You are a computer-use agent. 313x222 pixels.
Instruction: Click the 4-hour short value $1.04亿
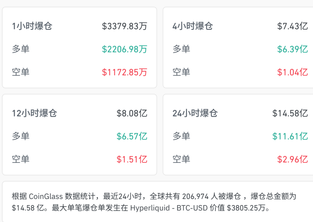point(292,72)
